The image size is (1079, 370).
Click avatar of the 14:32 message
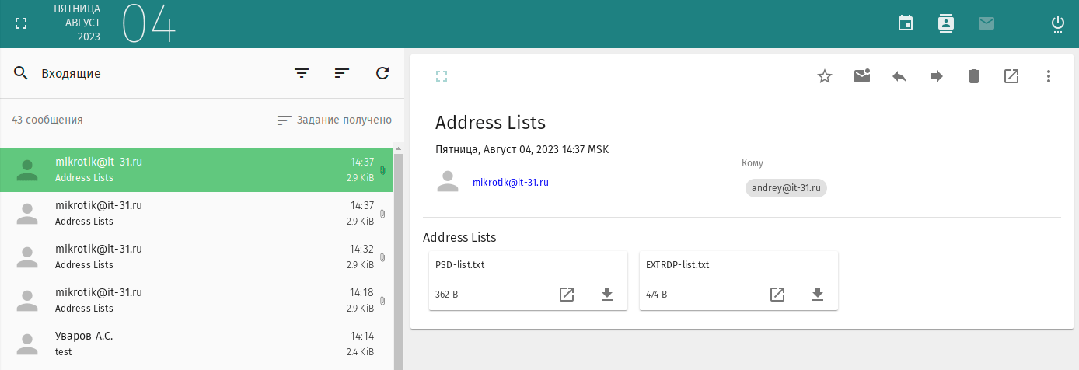click(27, 257)
